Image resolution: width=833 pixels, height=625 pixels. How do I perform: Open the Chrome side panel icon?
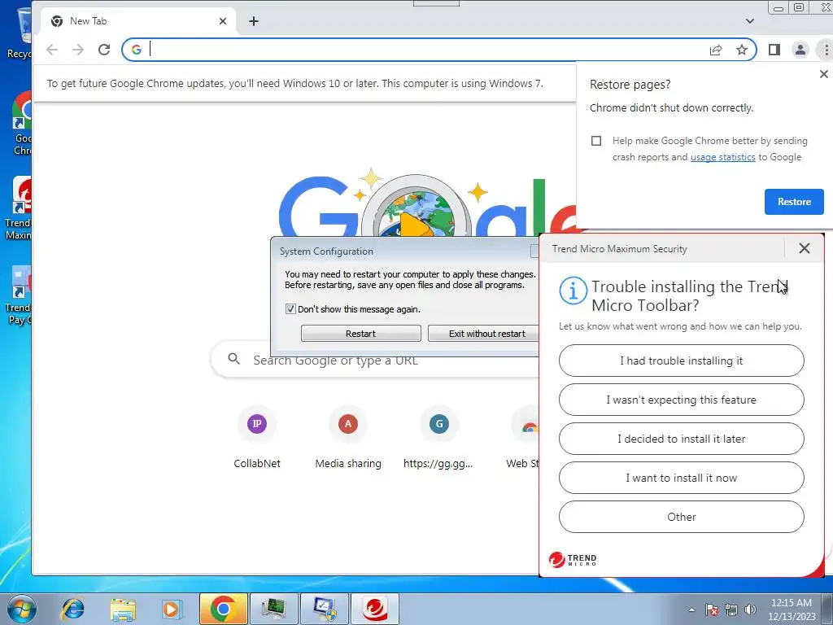click(x=774, y=50)
